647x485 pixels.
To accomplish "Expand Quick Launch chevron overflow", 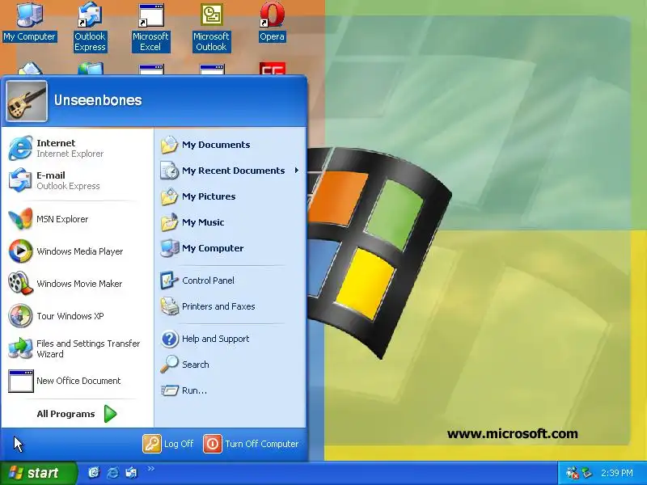I will 150,469.
